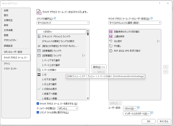Click the footnote dialog 'ab' icon

(39, 46)
